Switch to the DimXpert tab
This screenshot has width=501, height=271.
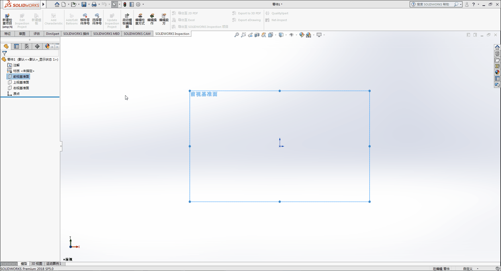point(53,34)
